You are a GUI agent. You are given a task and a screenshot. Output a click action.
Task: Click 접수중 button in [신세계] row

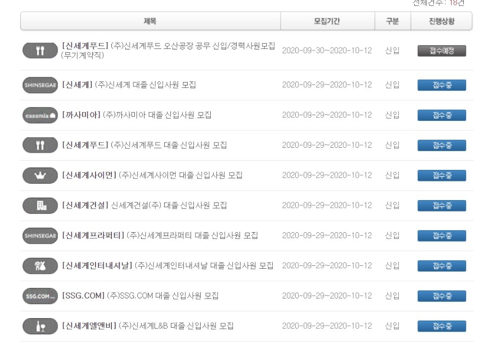point(442,85)
